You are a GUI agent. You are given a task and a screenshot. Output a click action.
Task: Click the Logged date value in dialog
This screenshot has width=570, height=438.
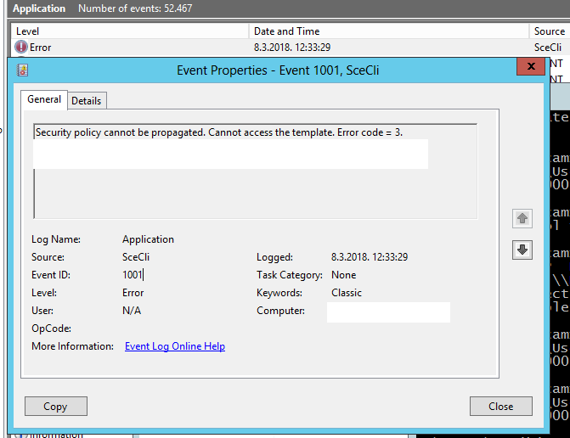(x=370, y=257)
